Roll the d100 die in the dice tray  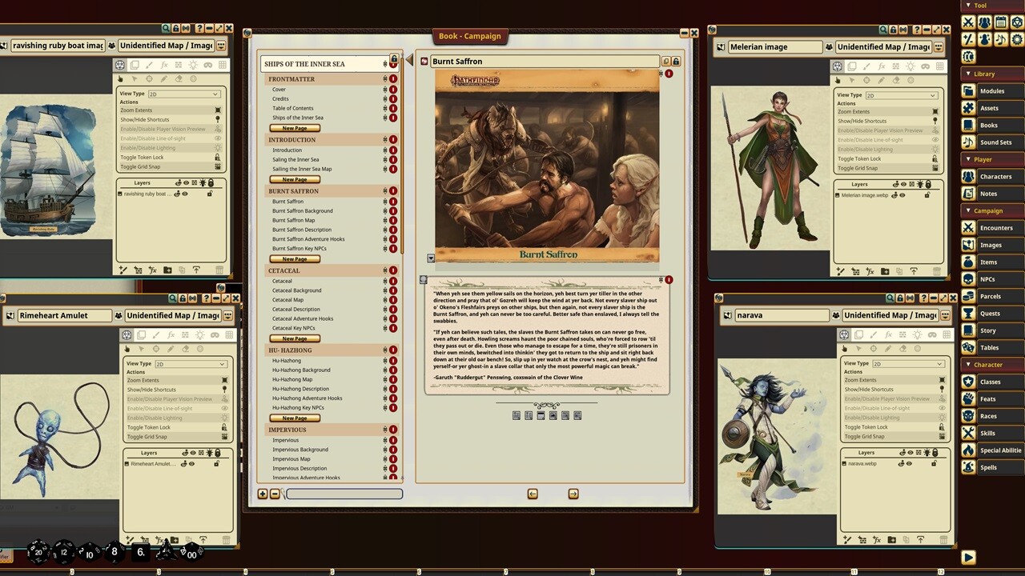[x=191, y=553]
